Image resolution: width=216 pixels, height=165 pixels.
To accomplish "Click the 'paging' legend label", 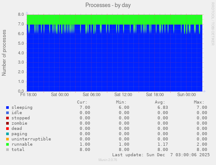I will pos(19,134).
